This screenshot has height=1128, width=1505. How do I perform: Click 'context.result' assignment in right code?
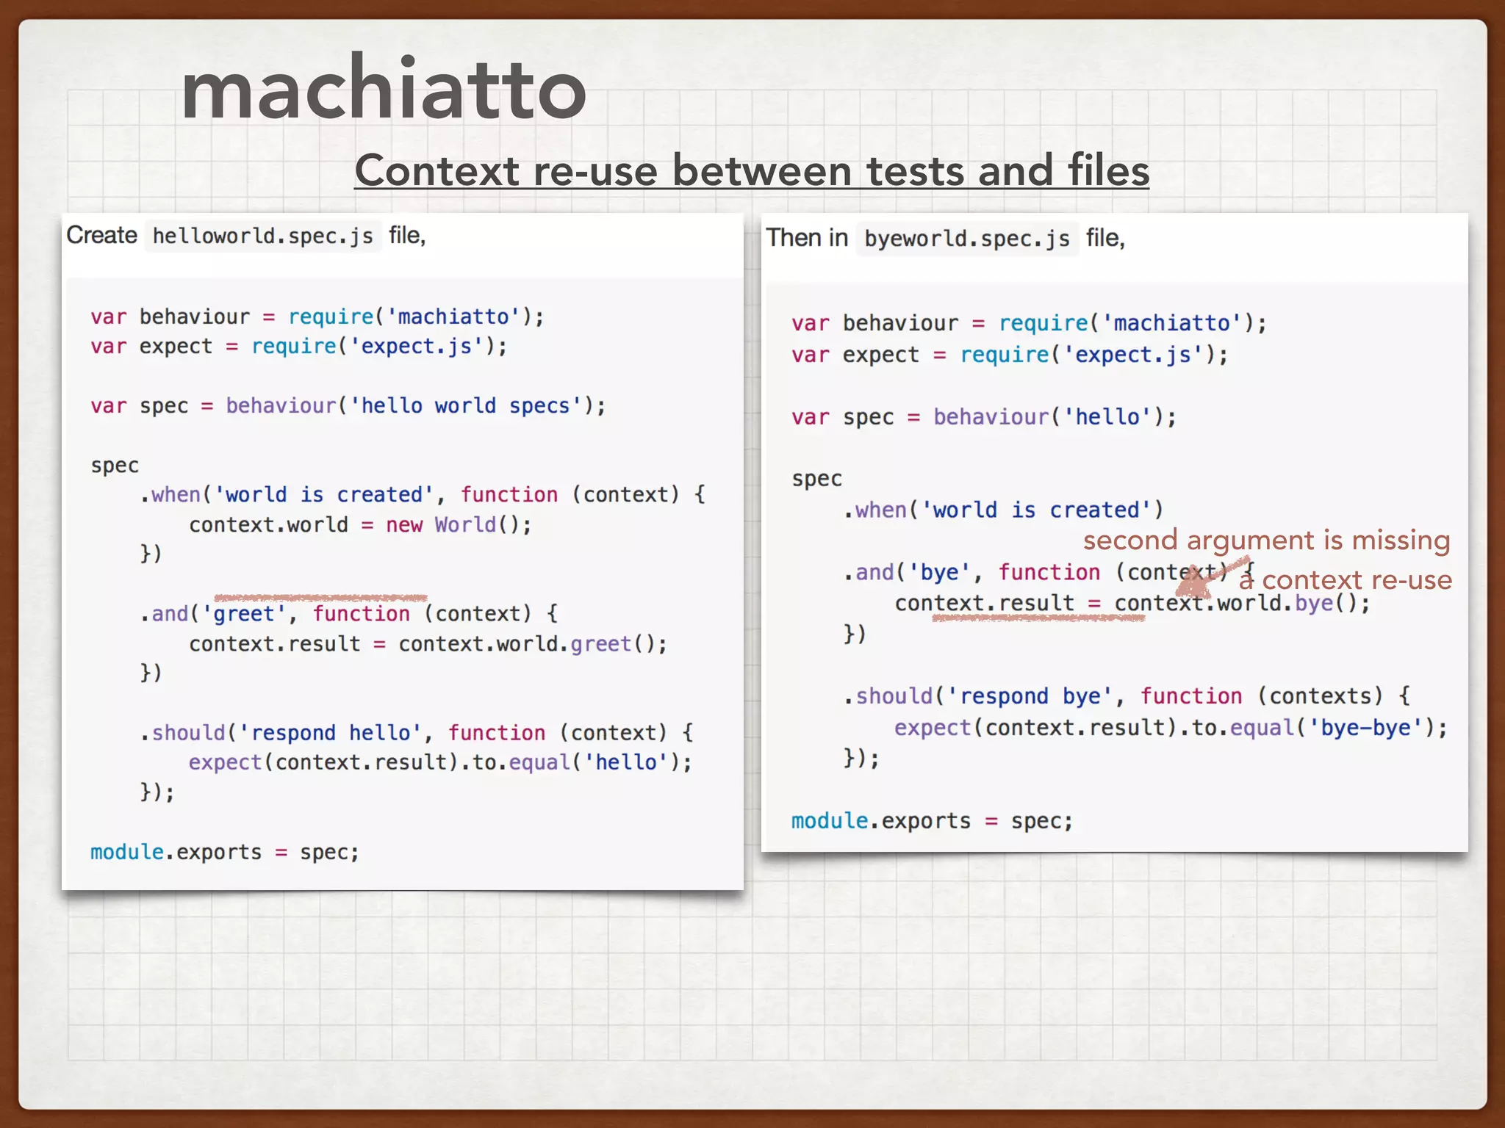(x=984, y=603)
